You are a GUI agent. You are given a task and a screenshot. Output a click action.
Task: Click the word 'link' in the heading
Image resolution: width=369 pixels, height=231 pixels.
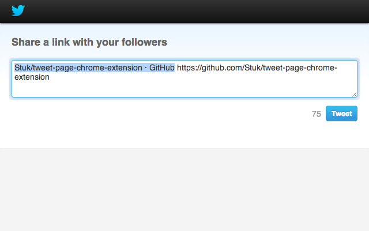(x=61, y=42)
